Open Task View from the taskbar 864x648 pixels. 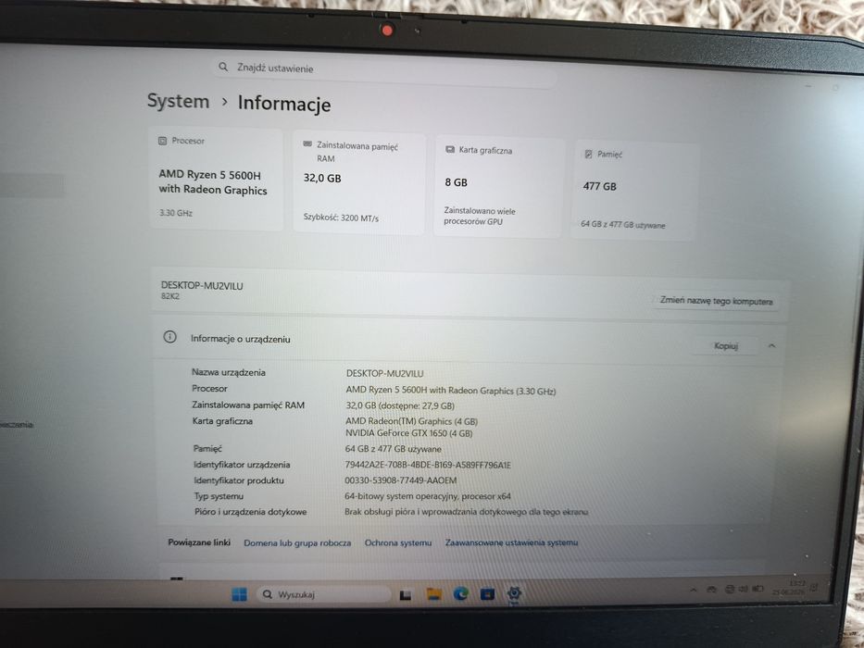click(x=406, y=594)
